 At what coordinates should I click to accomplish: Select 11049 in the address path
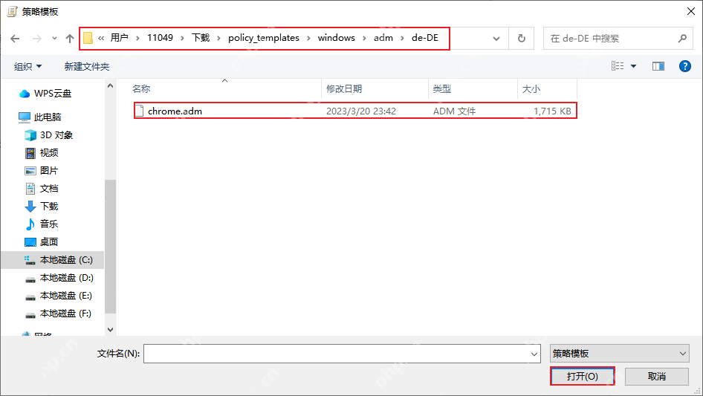click(160, 38)
